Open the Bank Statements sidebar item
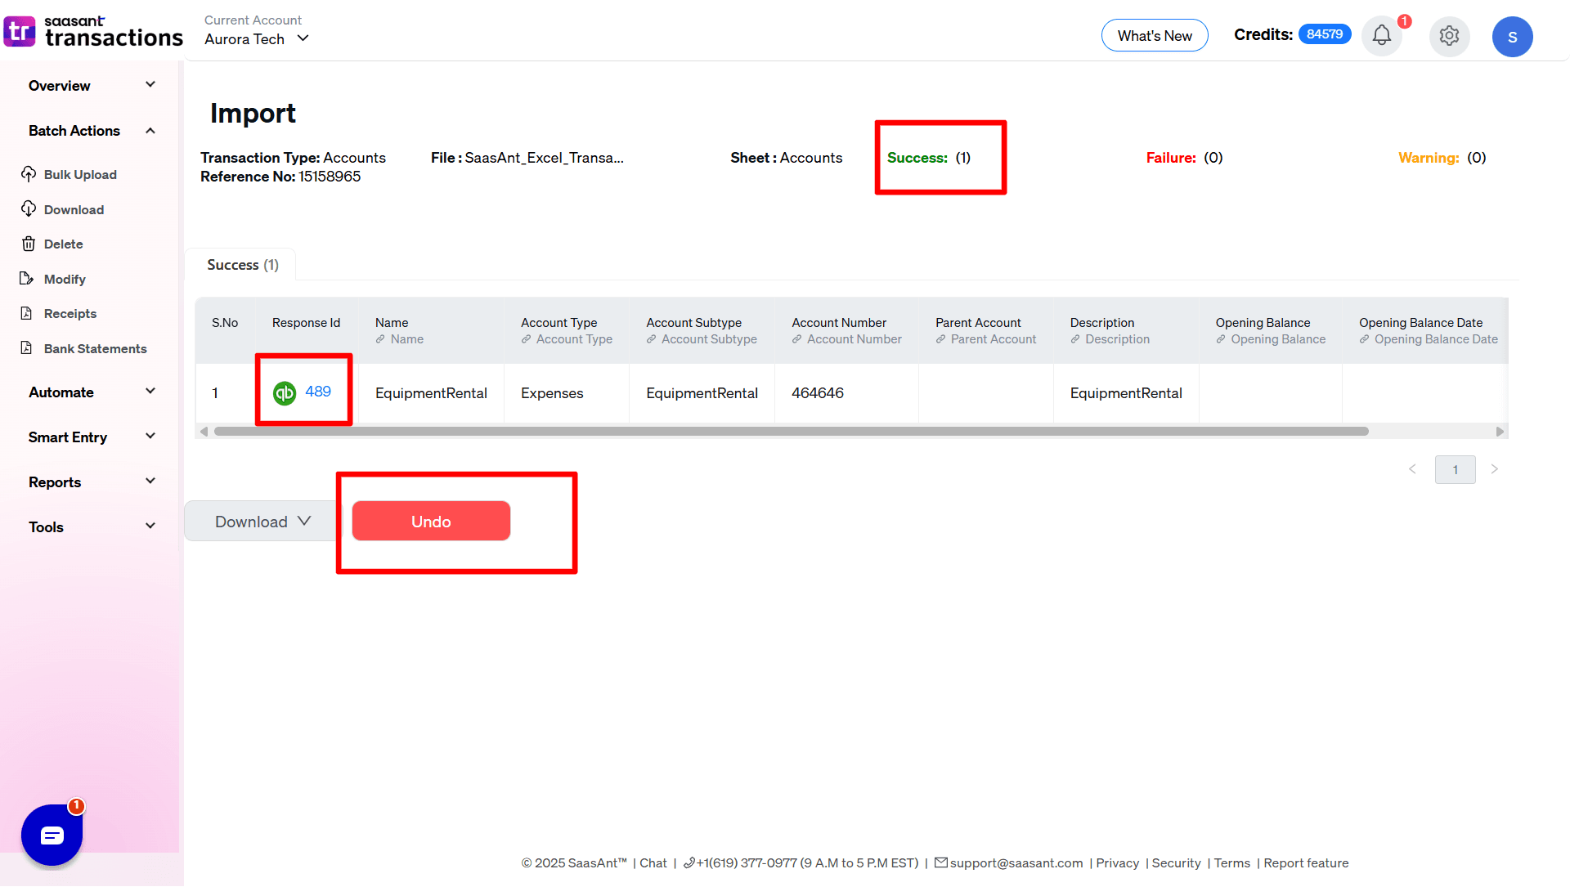The height and width of the screenshot is (887, 1570). click(x=95, y=349)
